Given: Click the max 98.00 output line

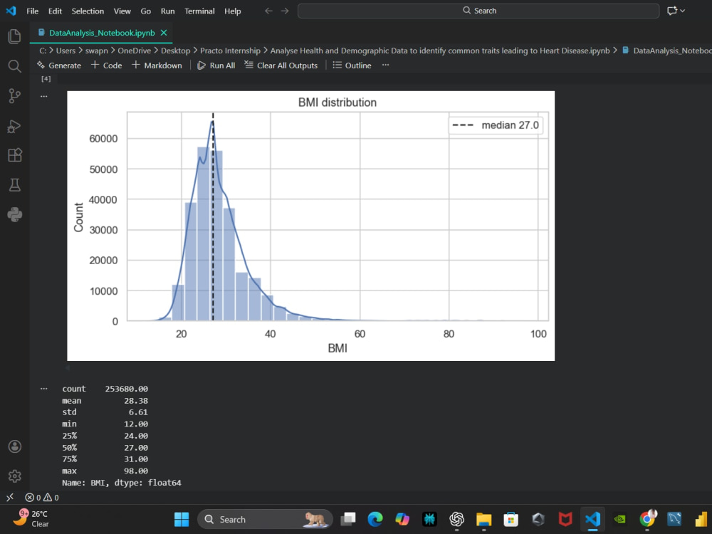Looking at the screenshot, I should 105,471.
